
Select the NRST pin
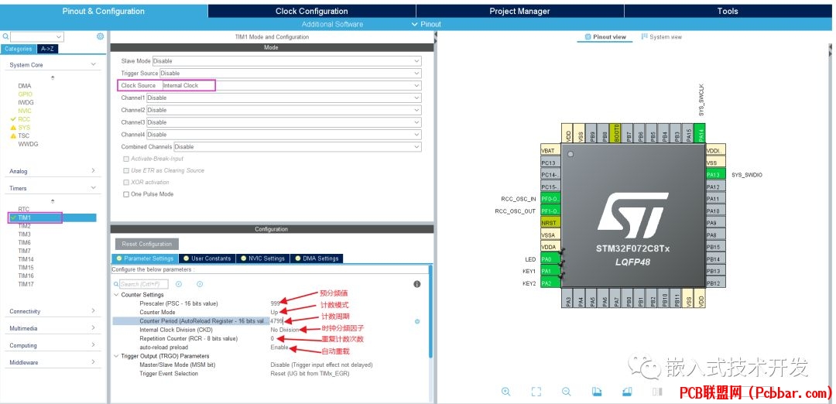[x=550, y=223]
